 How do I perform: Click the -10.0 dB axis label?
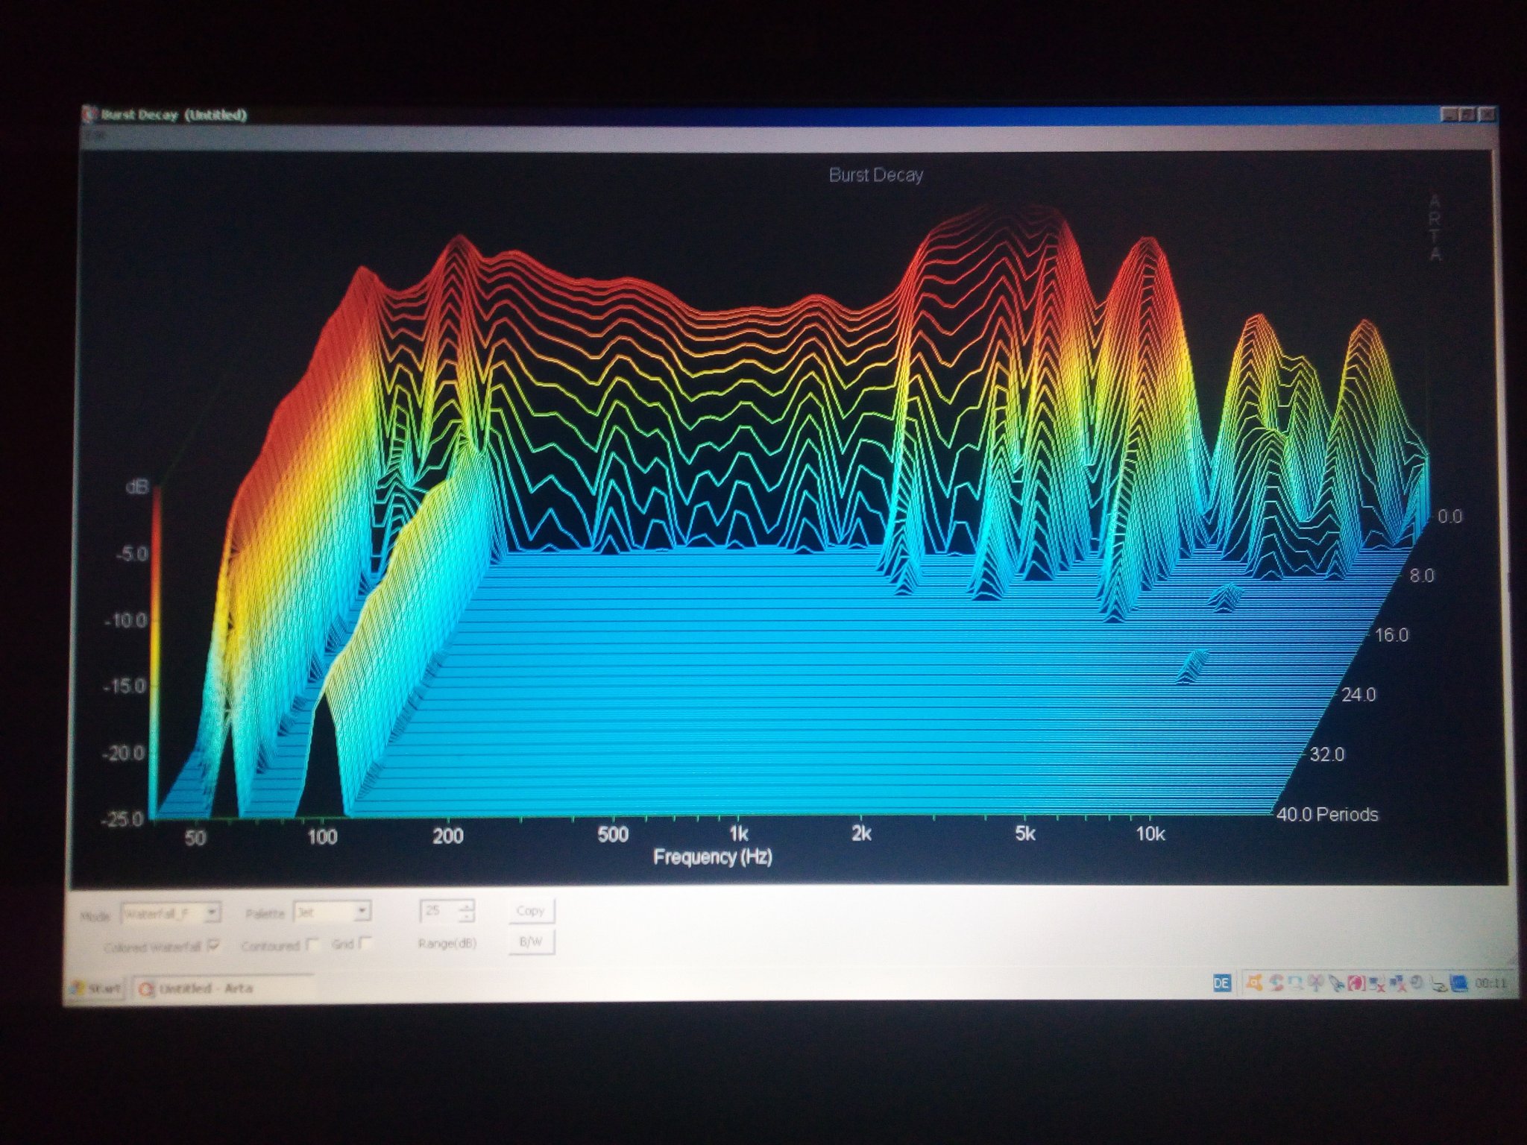126,620
